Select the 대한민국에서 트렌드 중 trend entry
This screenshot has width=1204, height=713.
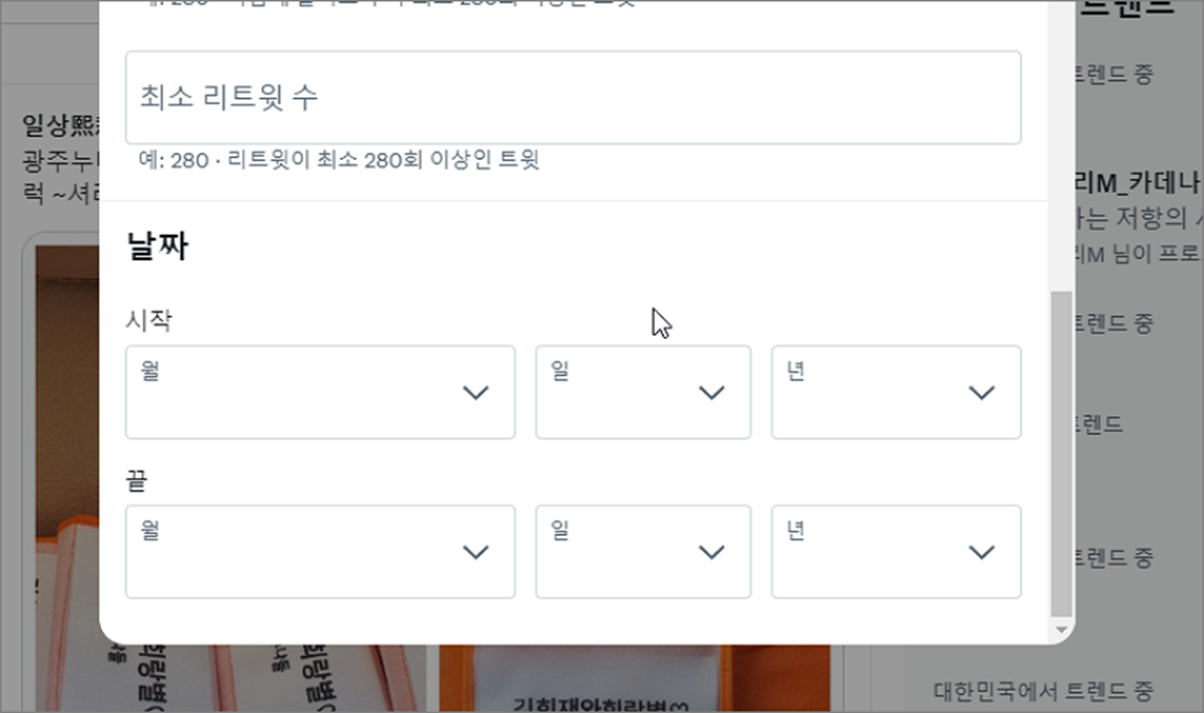pyautogui.click(x=1043, y=690)
